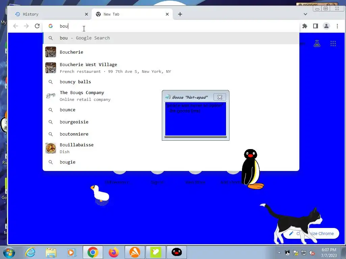The height and width of the screenshot is (259, 346).
Task: Open the profile avatar menu
Action: click(x=326, y=26)
